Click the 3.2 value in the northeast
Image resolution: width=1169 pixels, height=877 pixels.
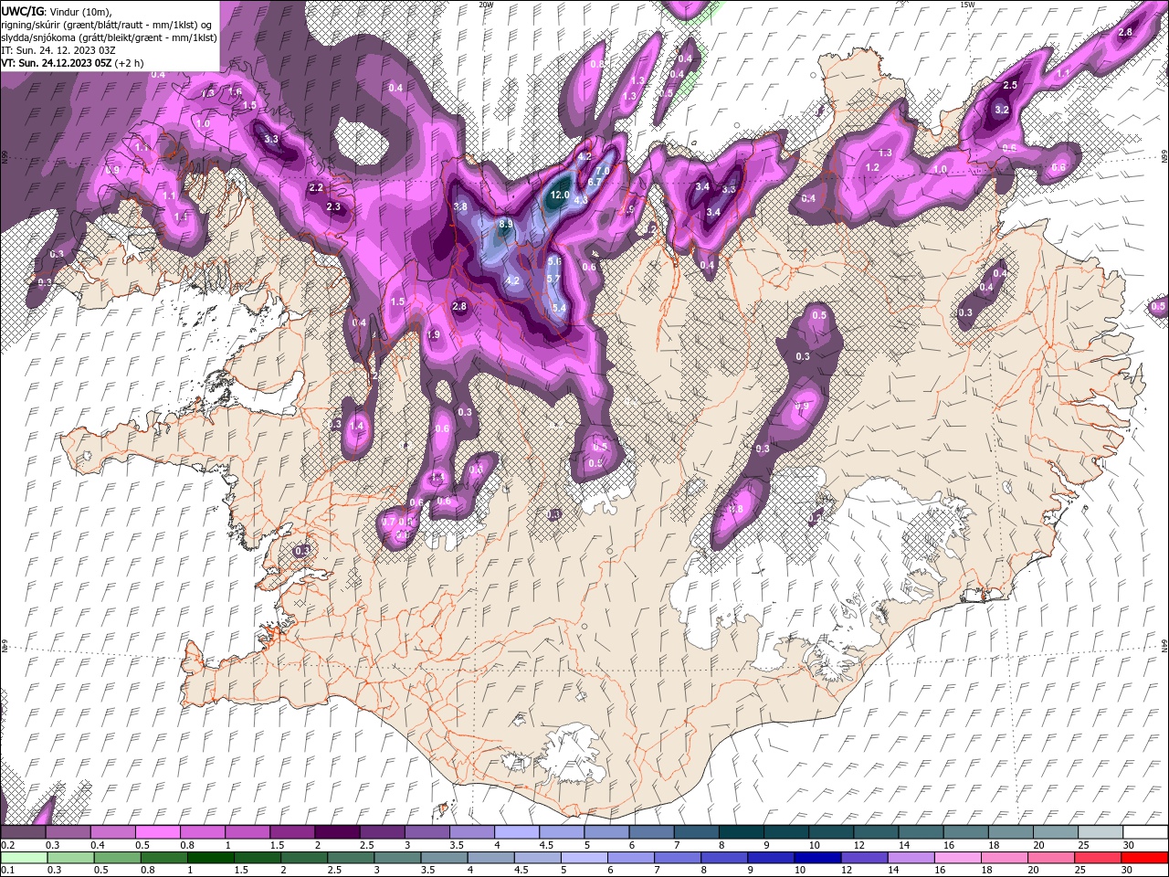pos(1001,110)
